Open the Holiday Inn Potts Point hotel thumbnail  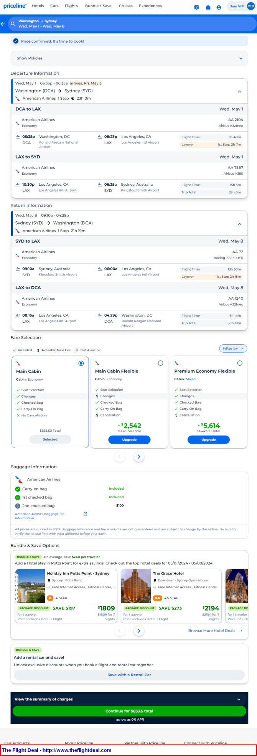tap(30, 586)
